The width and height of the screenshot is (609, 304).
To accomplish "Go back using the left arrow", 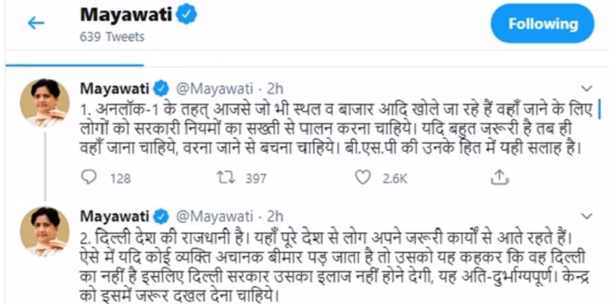I will pos(36,23).
